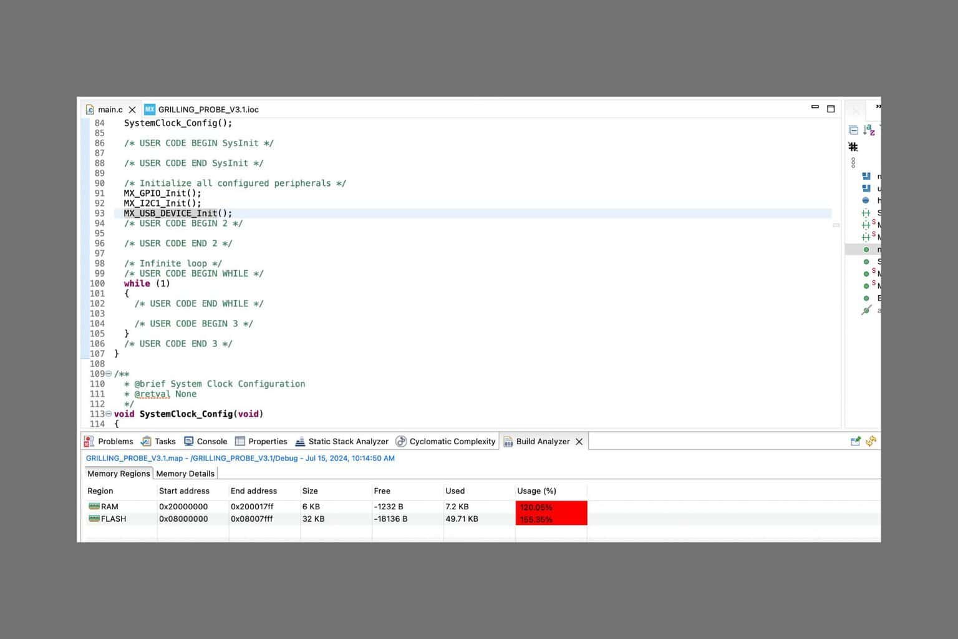
Task: Collapse the comment block at line 109
Action: click(x=109, y=374)
